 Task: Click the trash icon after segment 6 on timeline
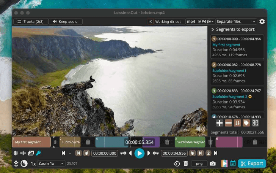pos(255,142)
